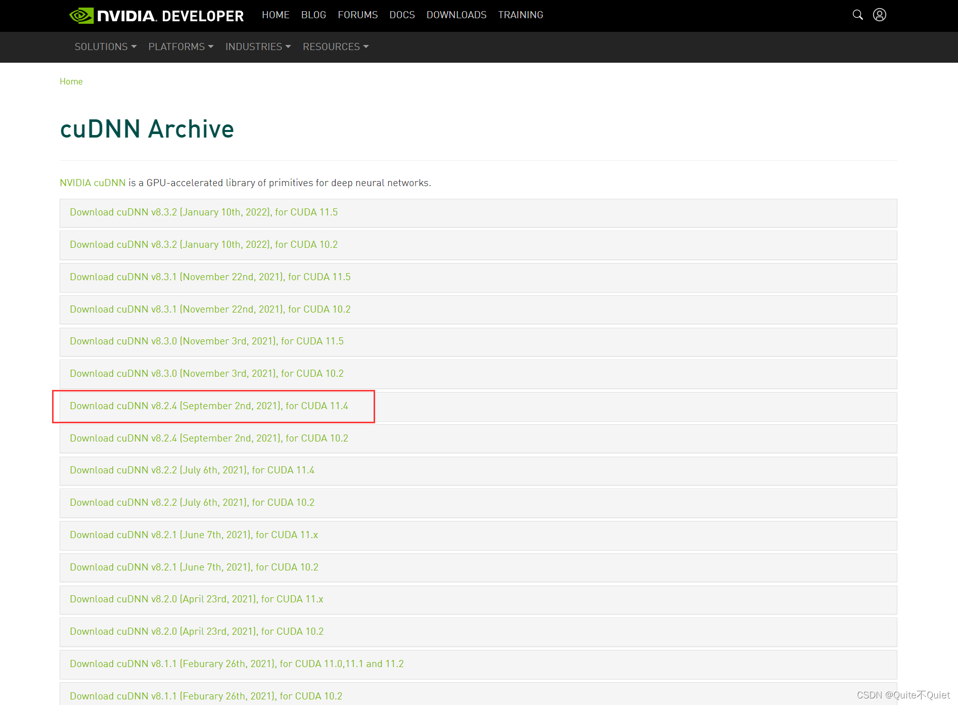This screenshot has width=958, height=705.
Task: Expand cuDNN v8.3.1 for CUDA 11.5
Action: [478, 278]
